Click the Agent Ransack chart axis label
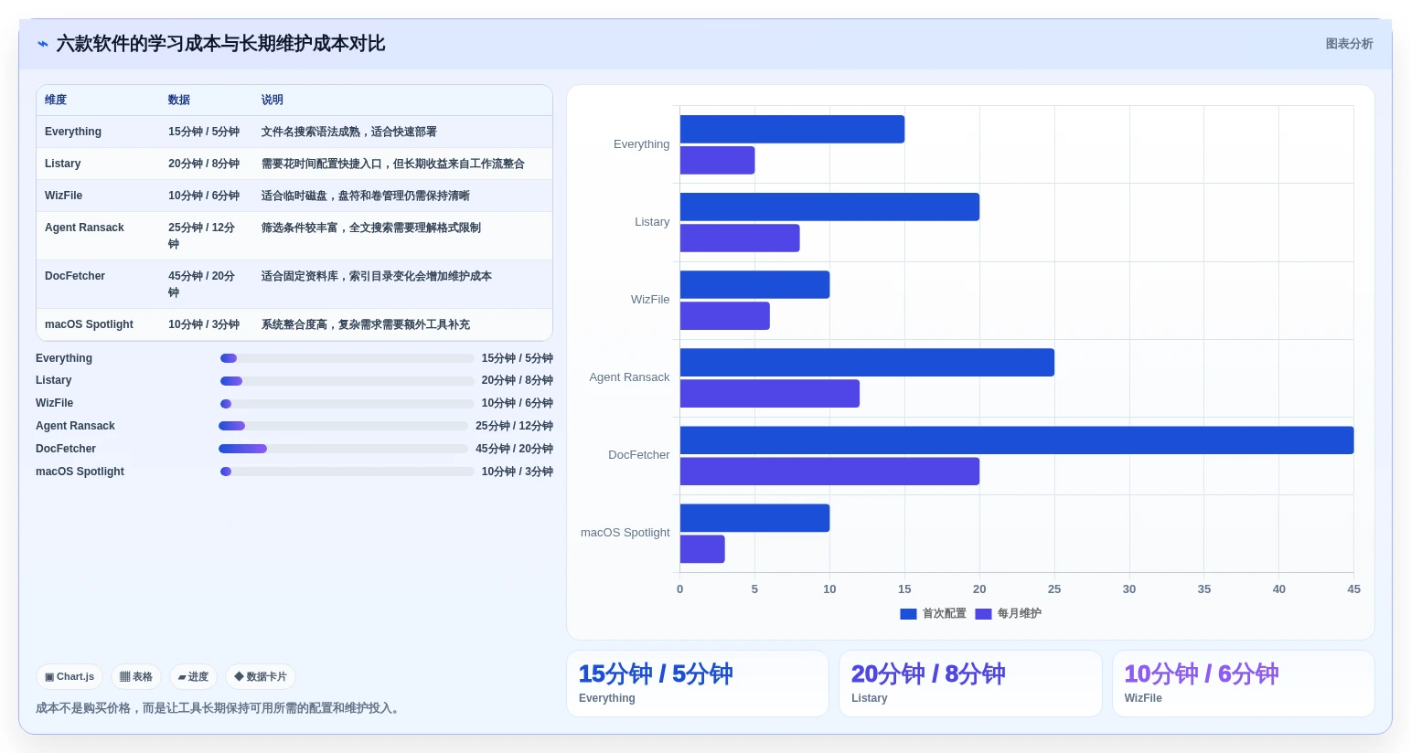Viewport: 1411px width, 753px height. point(629,377)
